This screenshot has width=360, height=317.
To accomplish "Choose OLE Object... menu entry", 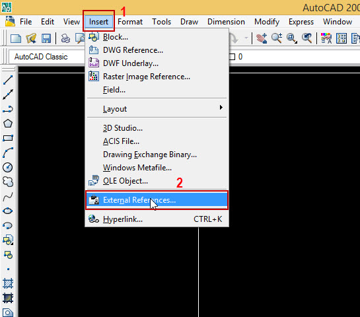I will pyautogui.click(x=157, y=181).
